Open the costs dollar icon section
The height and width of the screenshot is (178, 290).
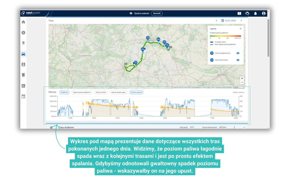pos(23,33)
